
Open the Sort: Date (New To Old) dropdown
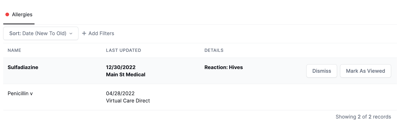click(41, 33)
